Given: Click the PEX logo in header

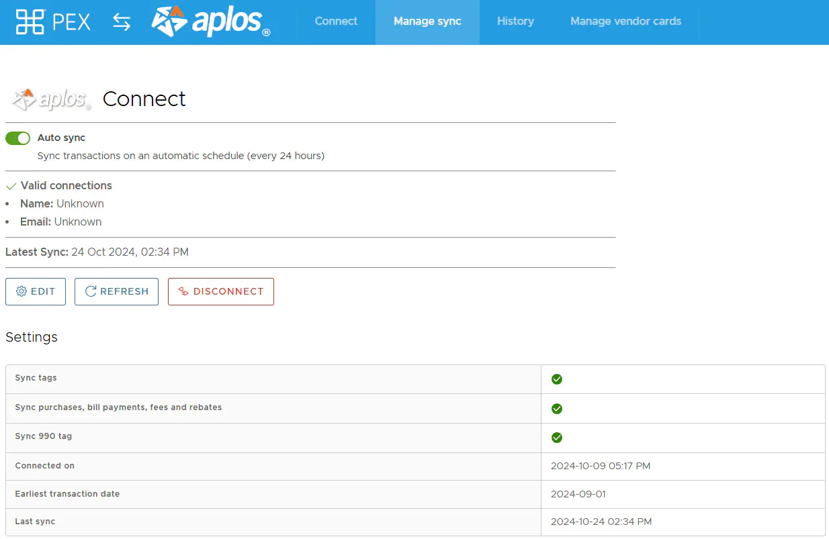Looking at the screenshot, I should 53,22.
